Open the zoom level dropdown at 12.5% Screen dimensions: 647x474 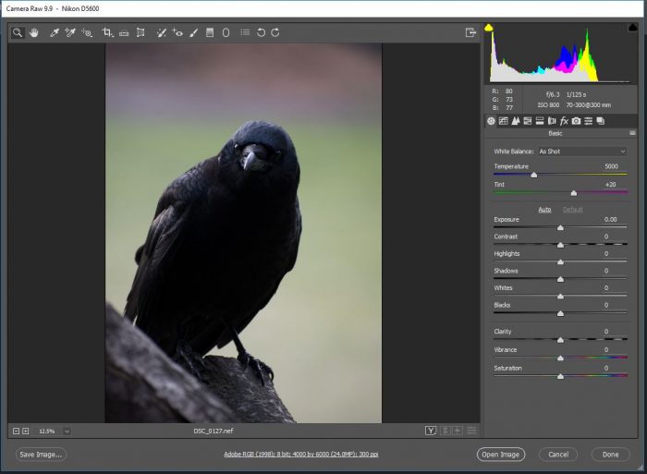(67, 431)
